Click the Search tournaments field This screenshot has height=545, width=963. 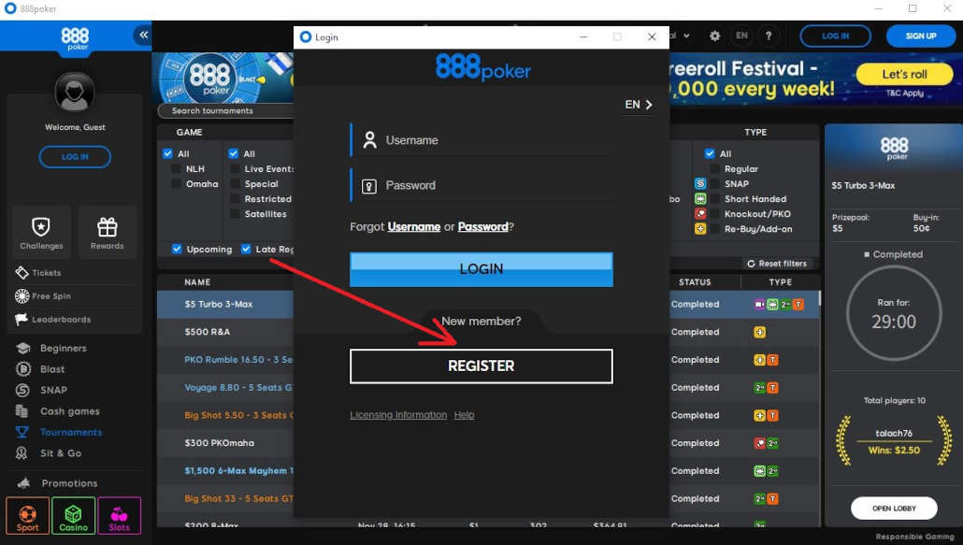pyautogui.click(x=226, y=111)
